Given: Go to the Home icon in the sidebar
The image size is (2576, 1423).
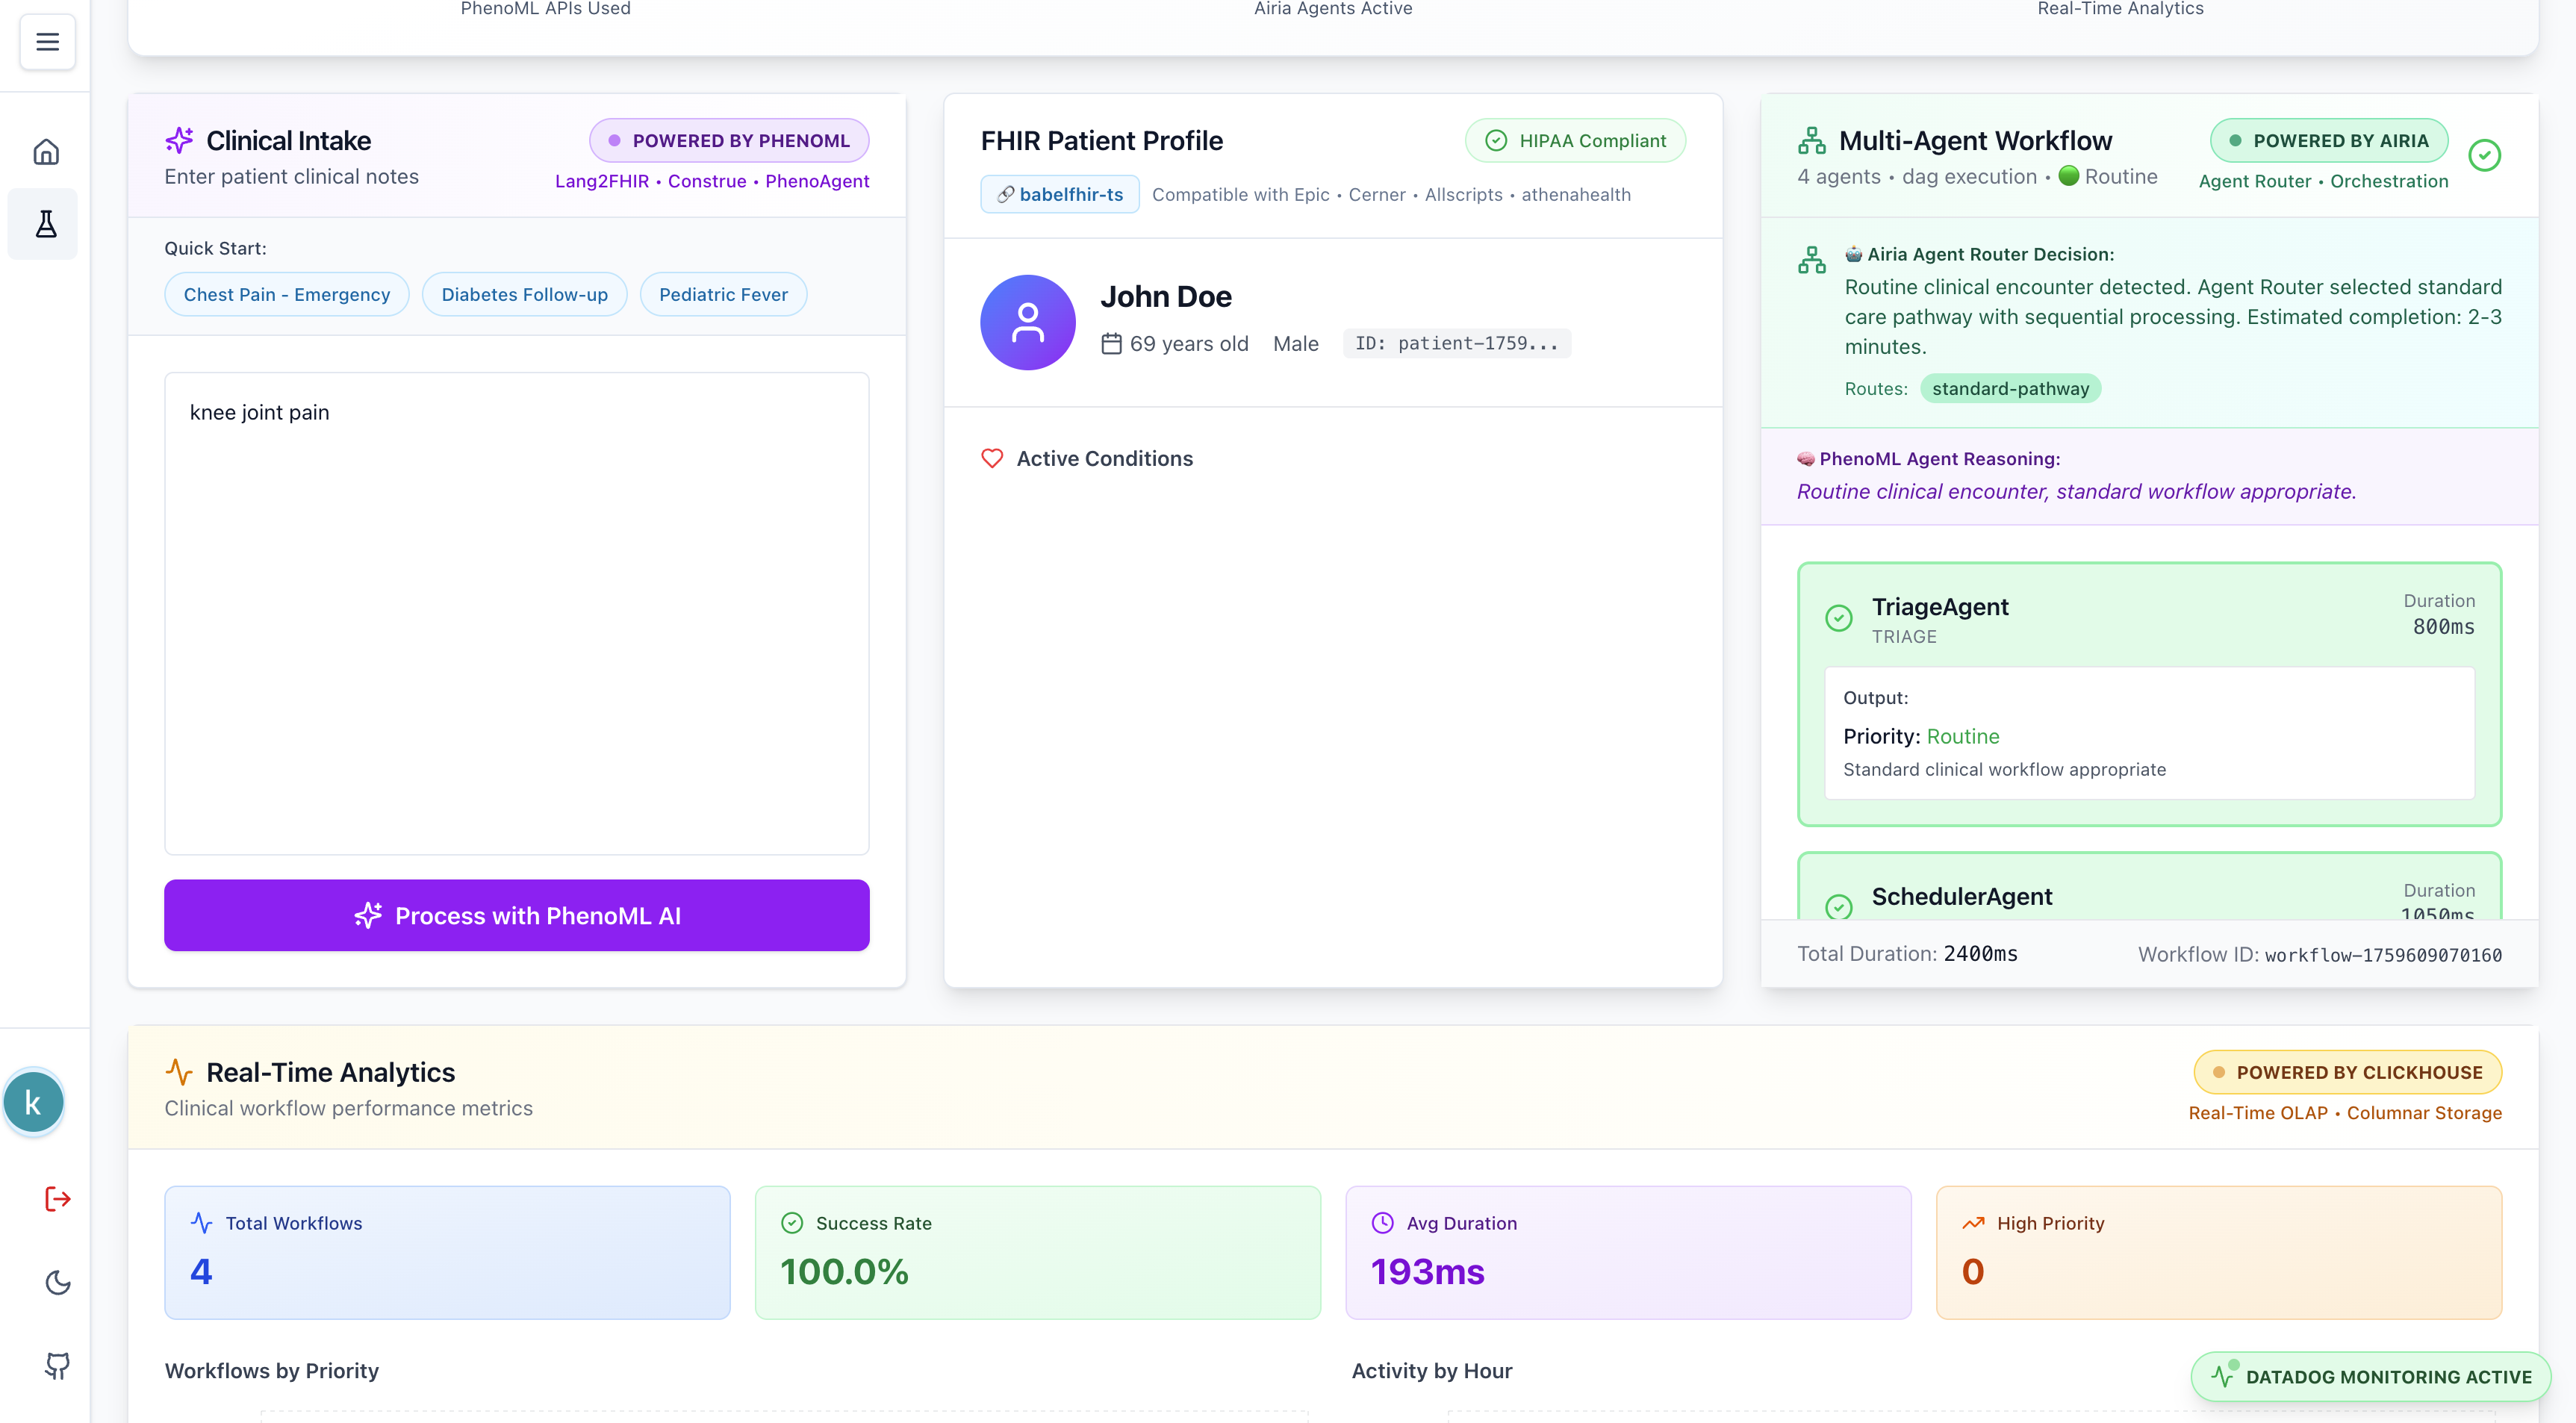Looking at the screenshot, I should pos(46,152).
